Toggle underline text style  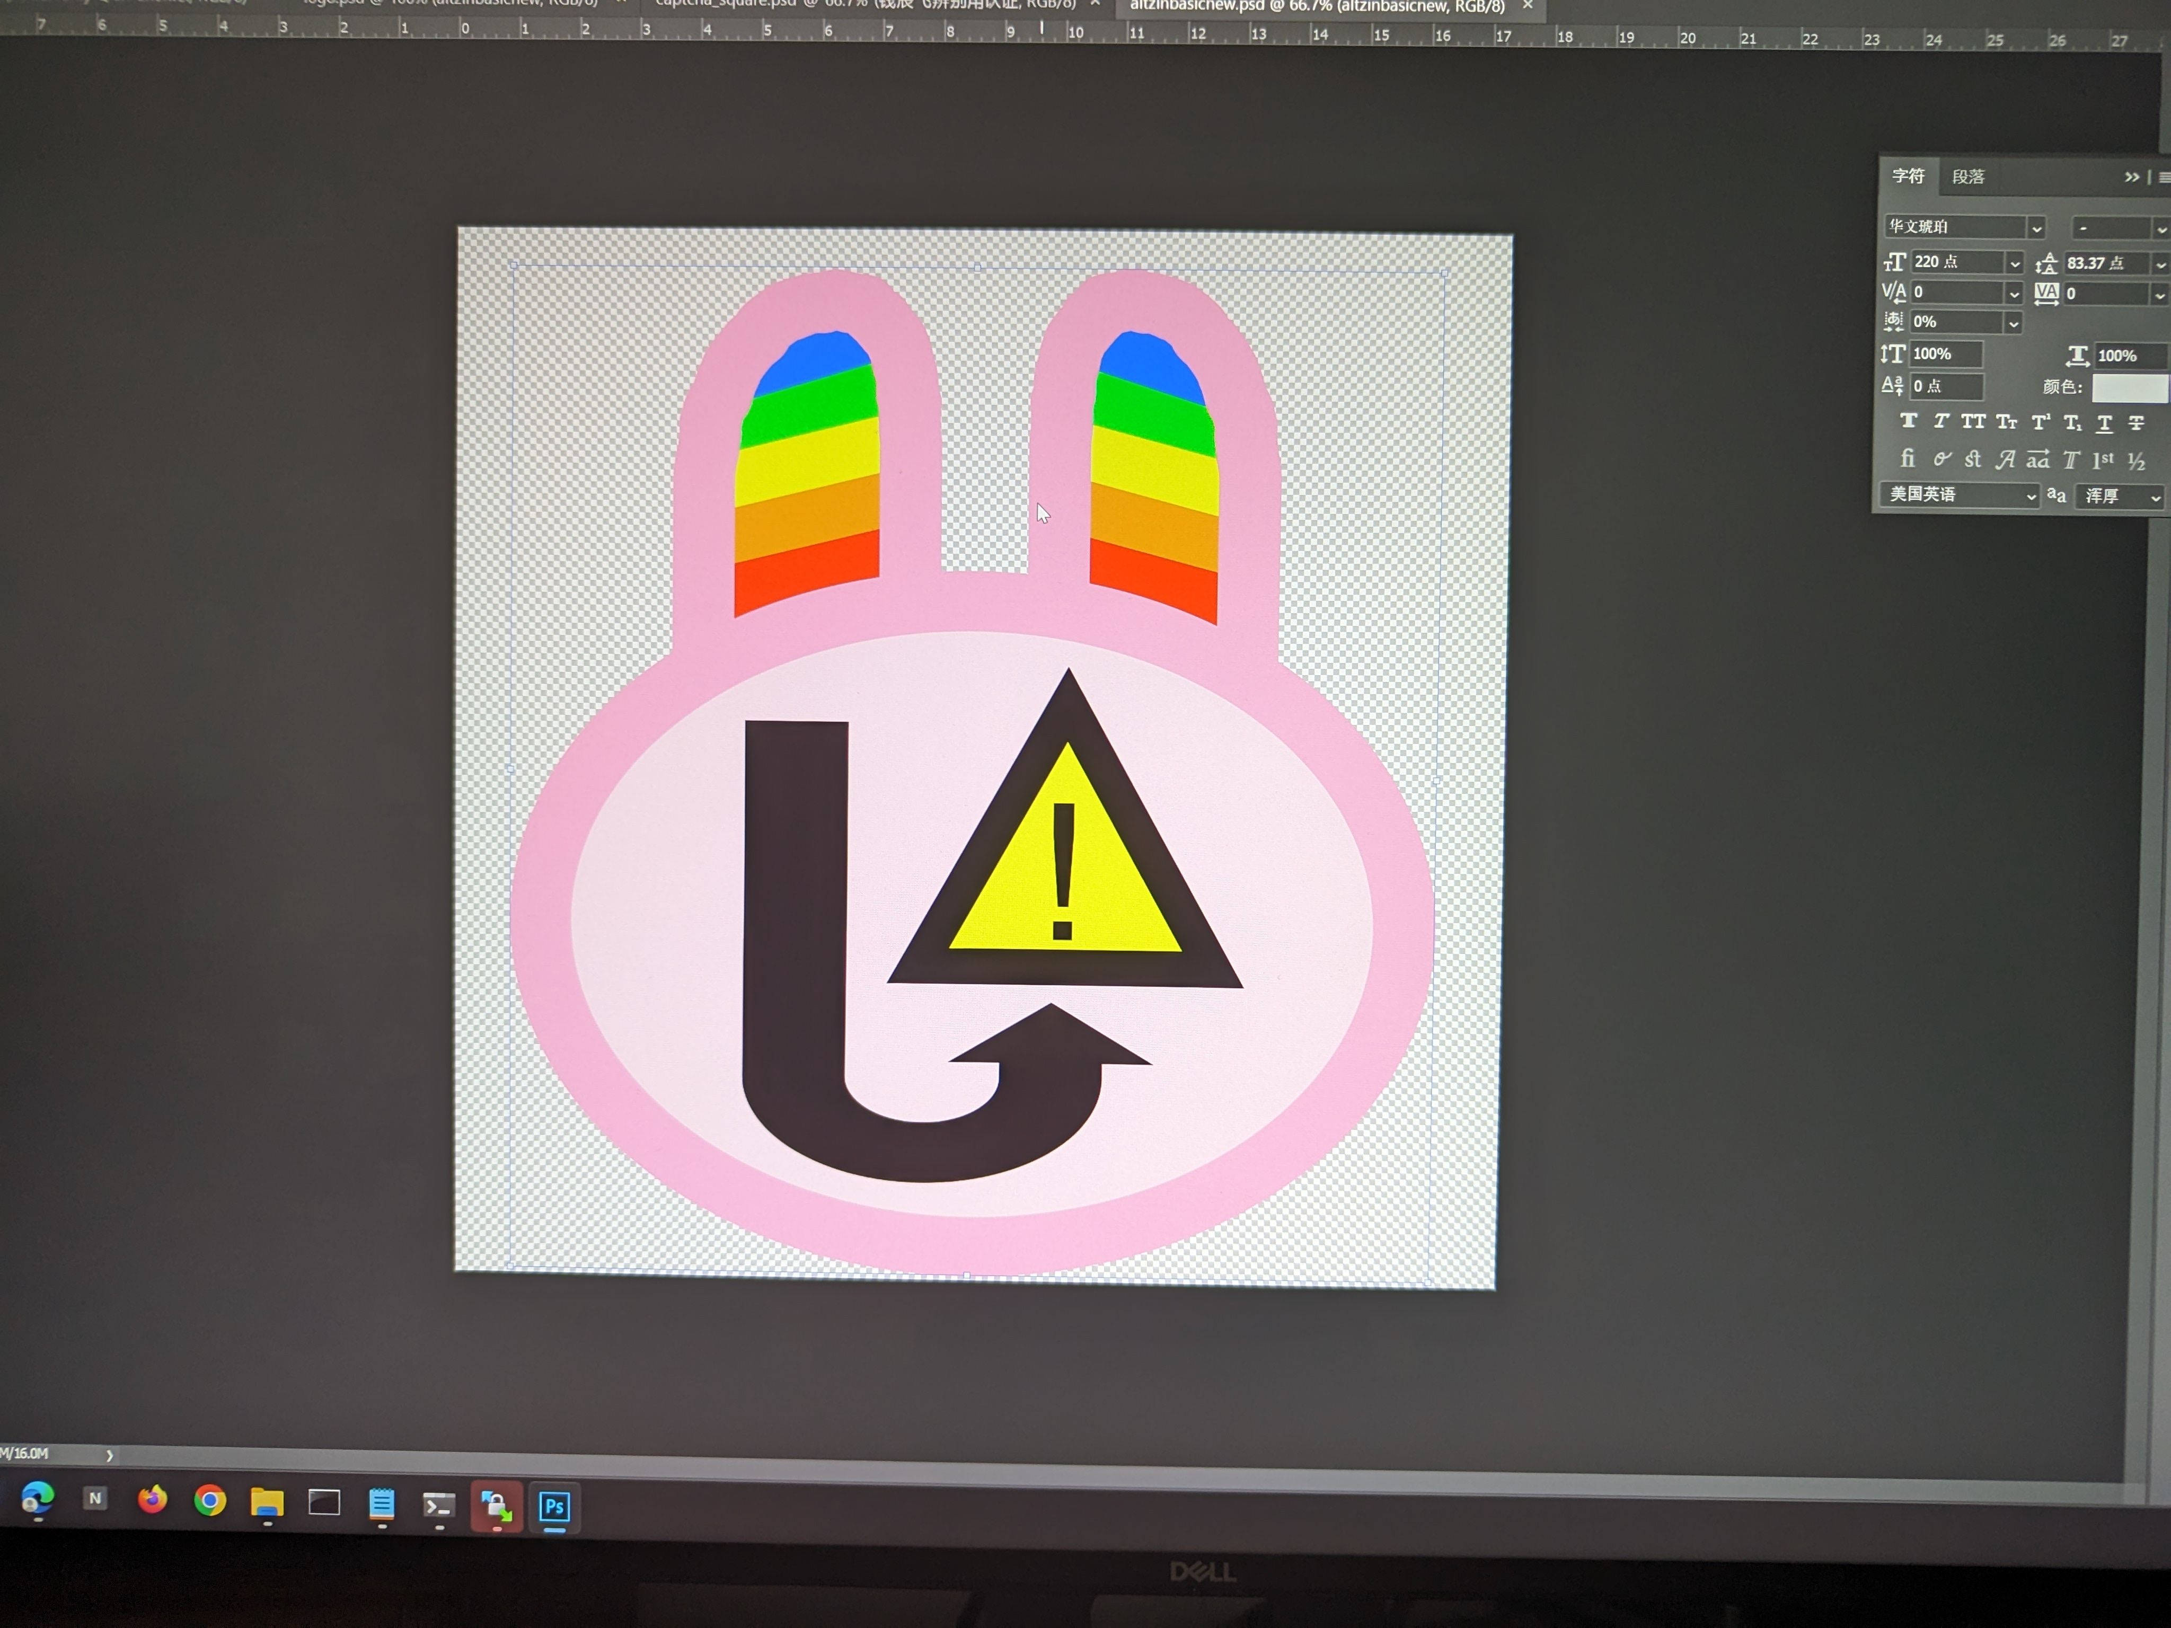tap(2104, 424)
